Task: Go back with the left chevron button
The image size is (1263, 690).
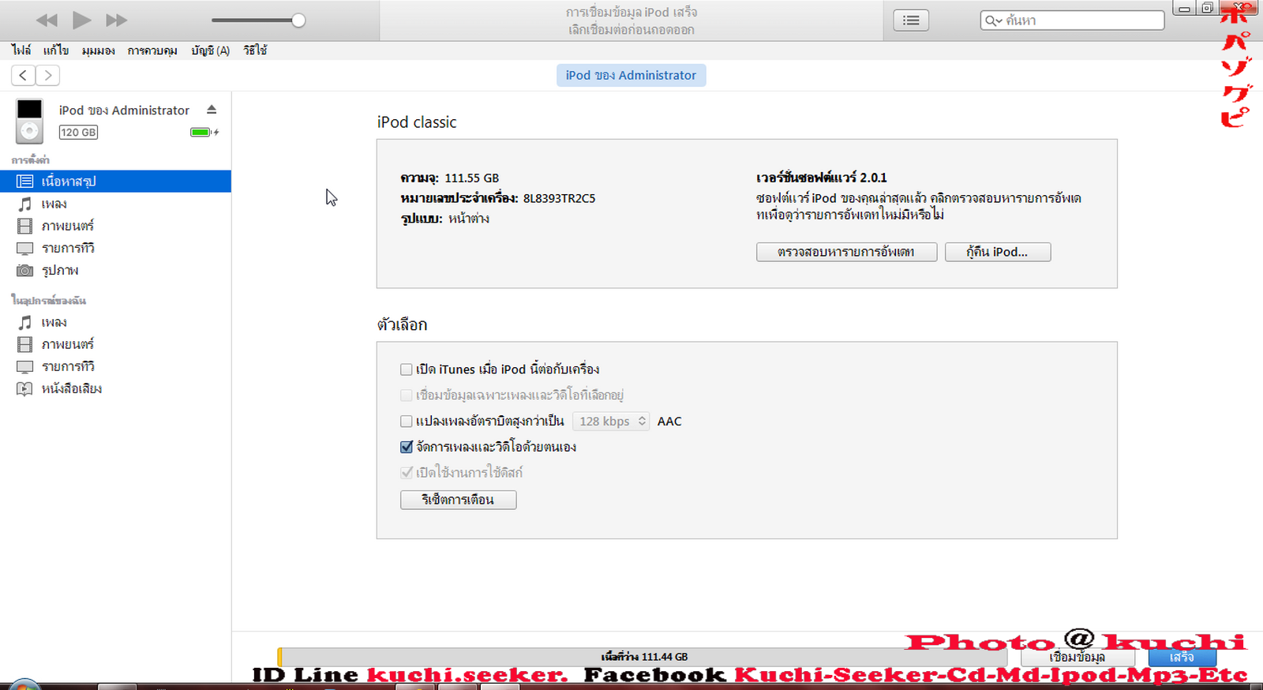Action: pyautogui.click(x=24, y=75)
